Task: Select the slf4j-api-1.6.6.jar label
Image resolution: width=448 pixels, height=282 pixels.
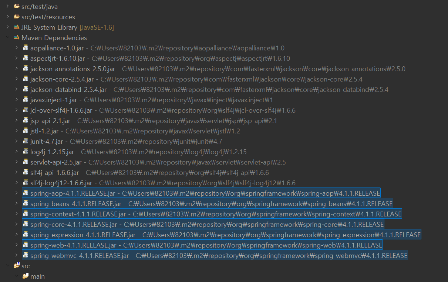Action: 55,173
